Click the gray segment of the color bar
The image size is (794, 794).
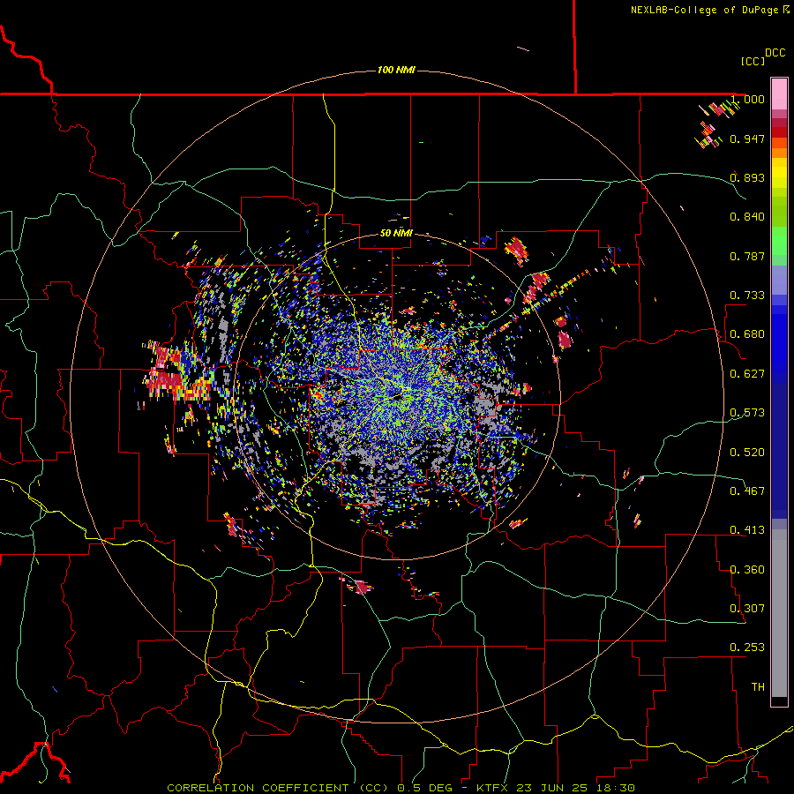[x=779, y=613]
